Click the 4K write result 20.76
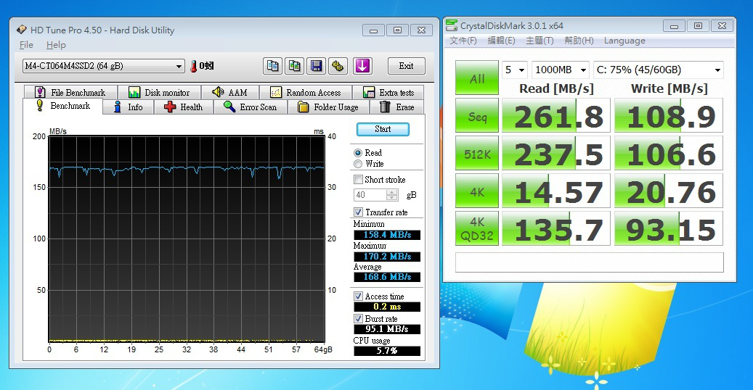Viewport: 753px width, 390px height. [x=669, y=191]
